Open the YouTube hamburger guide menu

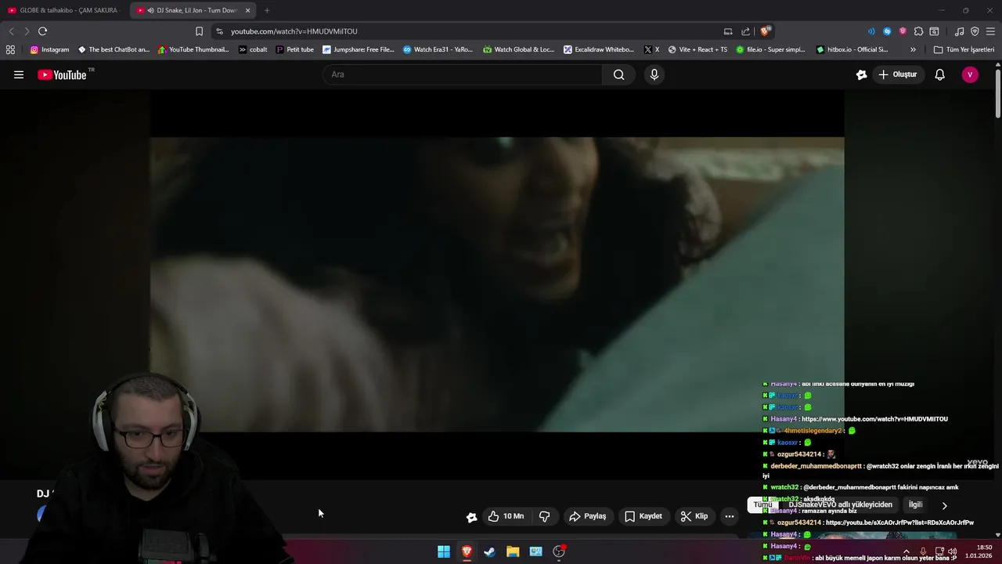point(19,74)
